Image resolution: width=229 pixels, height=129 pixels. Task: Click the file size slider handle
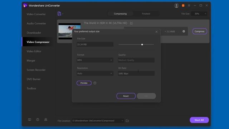142,44
